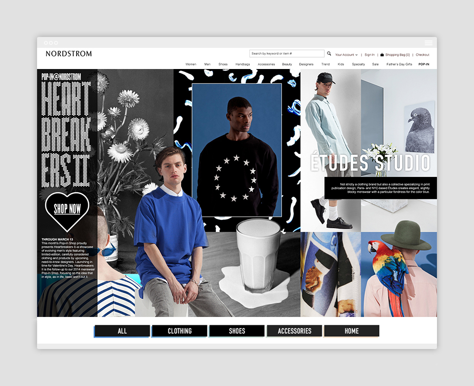Viewport: 474px width, 386px height.
Task: Select the ACCESSORIES category button
Action: 294,331
